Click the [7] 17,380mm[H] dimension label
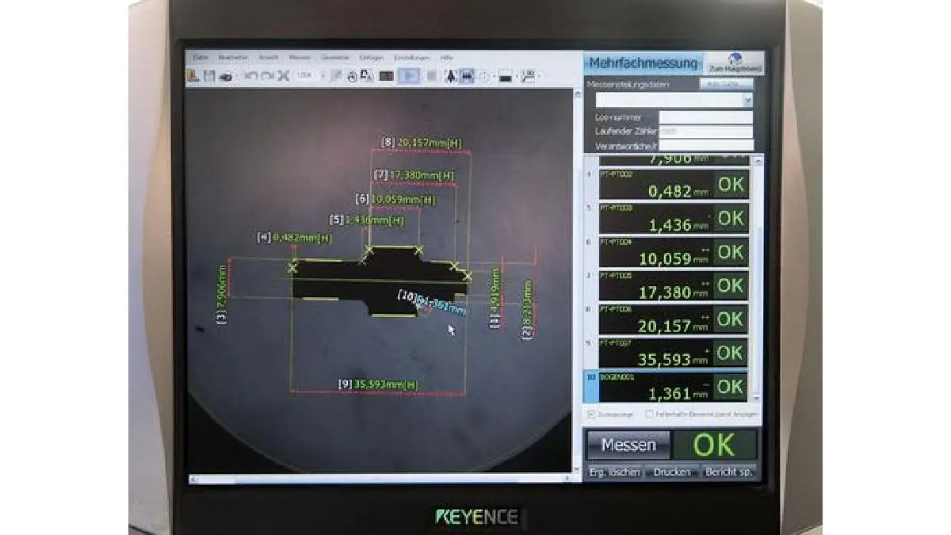This screenshot has width=951, height=535. [x=414, y=175]
